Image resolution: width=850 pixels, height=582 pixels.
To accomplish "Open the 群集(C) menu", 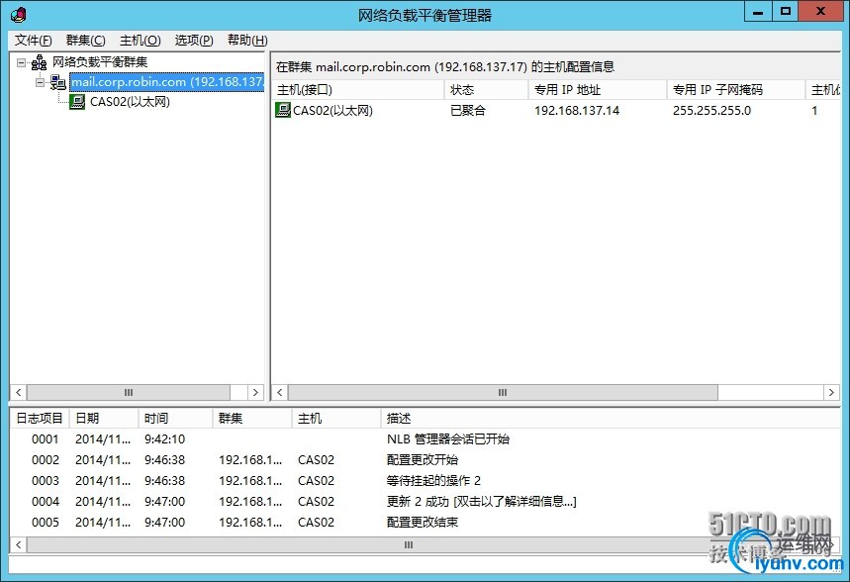I will pyautogui.click(x=85, y=40).
